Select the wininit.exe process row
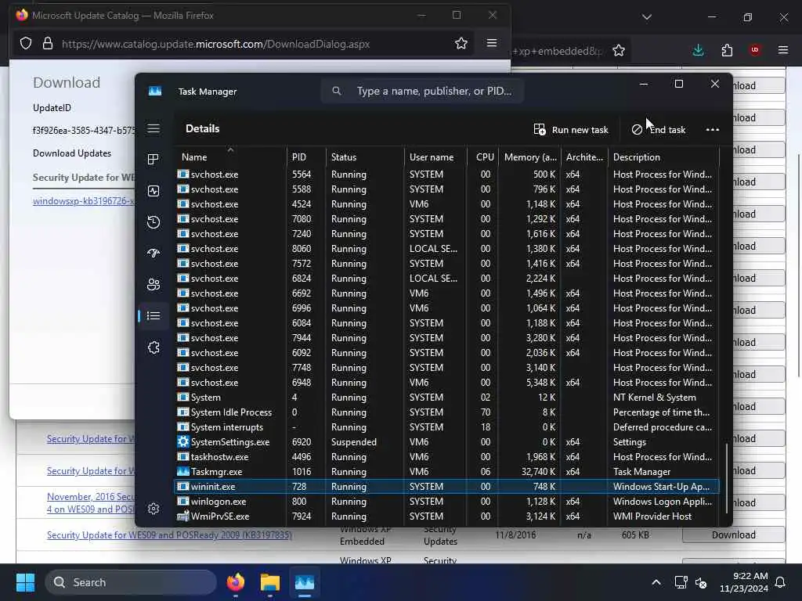802x601 pixels. 447,487
